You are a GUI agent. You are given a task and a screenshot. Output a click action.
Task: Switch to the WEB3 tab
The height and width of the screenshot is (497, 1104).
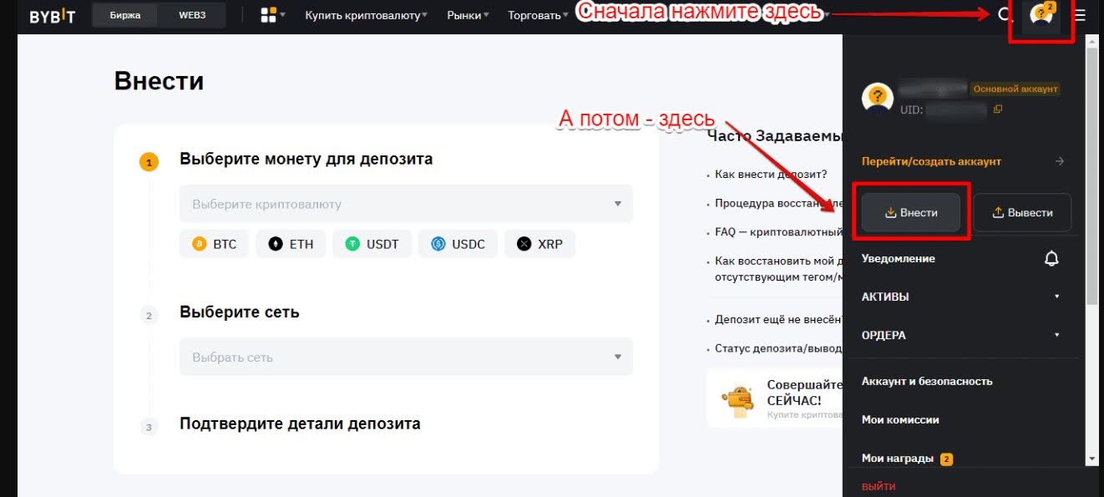tap(191, 14)
